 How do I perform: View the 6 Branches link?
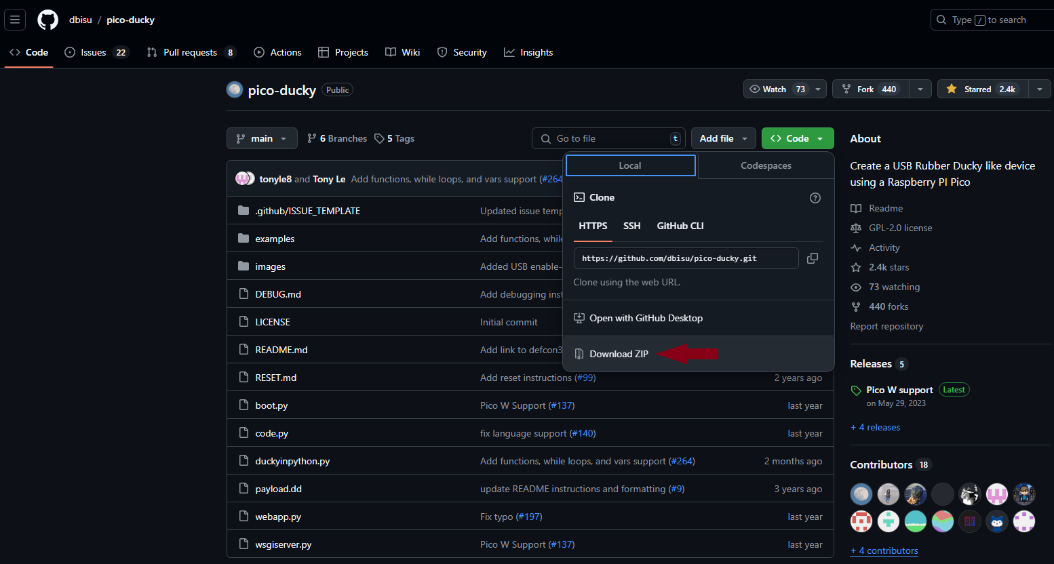tap(336, 138)
